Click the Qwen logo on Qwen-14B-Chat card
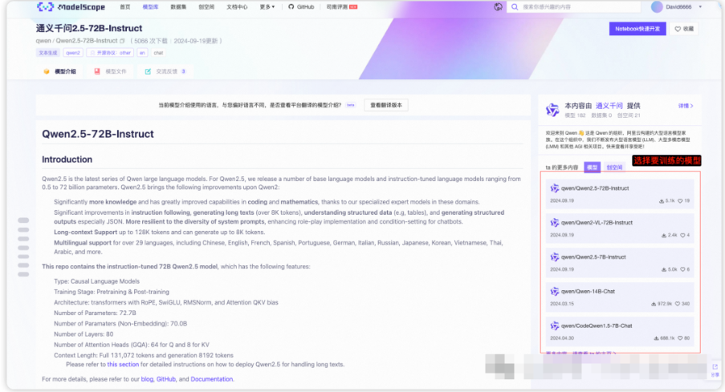This screenshot has height=392, width=725. 554,291
